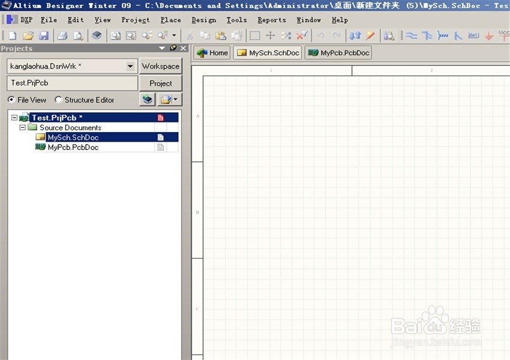Open the Edit menu
The height and width of the screenshot is (360, 510).
click(76, 20)
